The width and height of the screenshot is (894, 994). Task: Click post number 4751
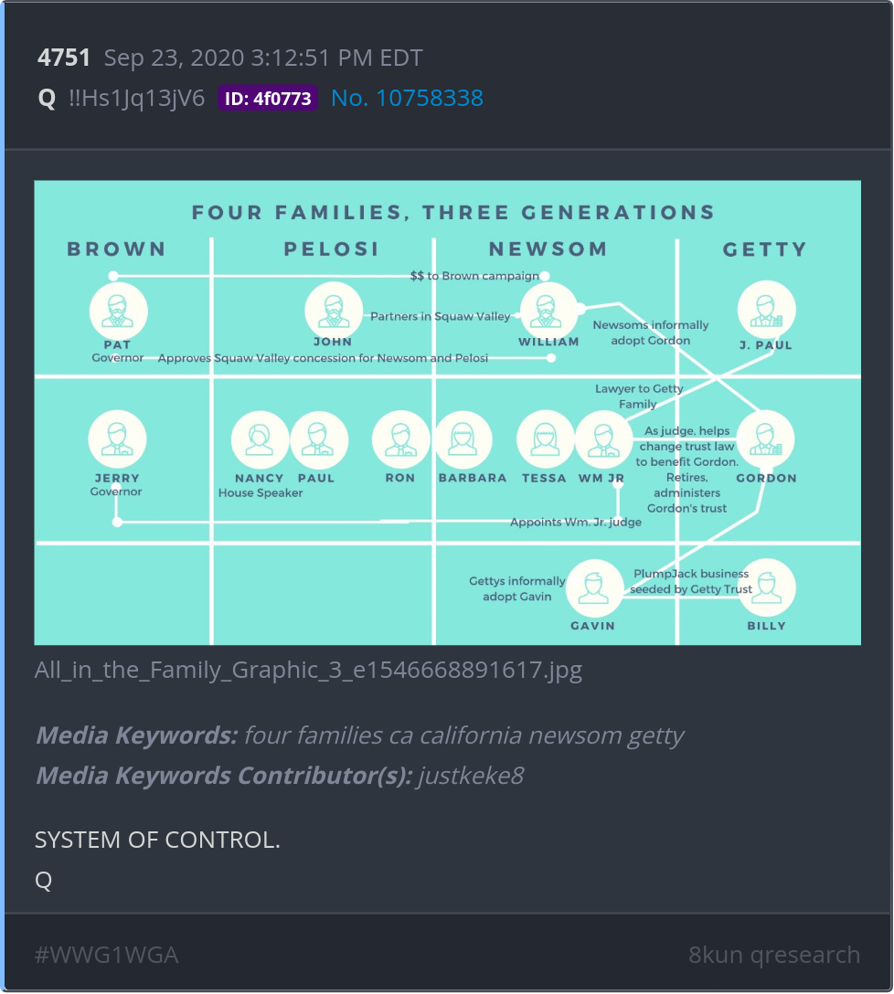tap(64, 58)
